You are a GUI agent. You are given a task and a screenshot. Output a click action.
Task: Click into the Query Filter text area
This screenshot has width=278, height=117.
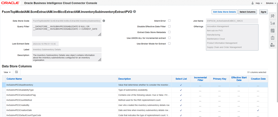[x=67, y=30]
